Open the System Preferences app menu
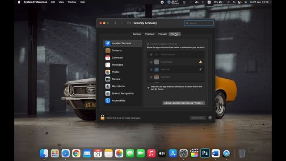Screen dimensions: 286x161 coord(35,2)
